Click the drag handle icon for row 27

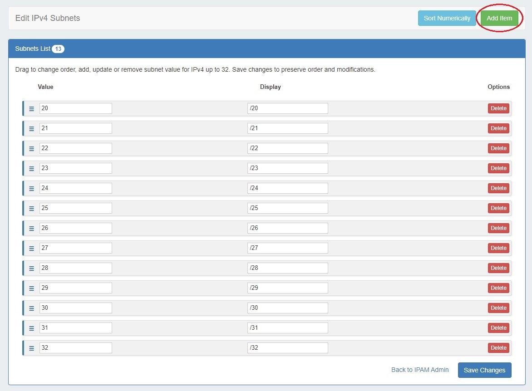coord(31,249)
